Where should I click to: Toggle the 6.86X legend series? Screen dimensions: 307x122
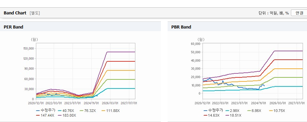click(x=254, y=111)
